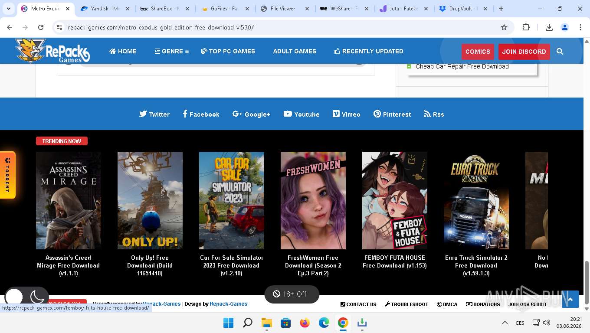Viewport: 590px width, 333px height.
Task: Open RECENTLY UPDATED menu item
Action: click(369, 51)
